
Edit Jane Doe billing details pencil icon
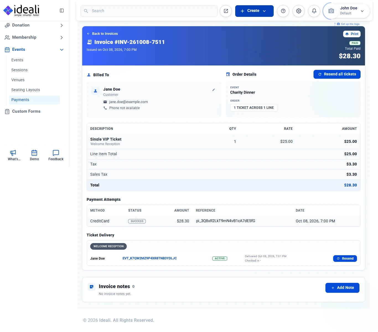coord(214,90)
